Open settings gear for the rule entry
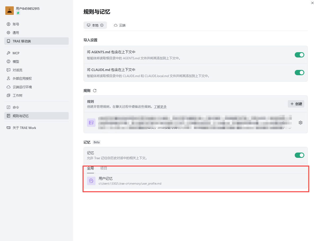317x241 pixels. [301, 123]
